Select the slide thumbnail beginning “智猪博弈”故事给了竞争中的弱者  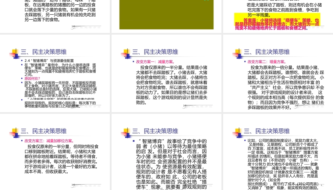(166, 152)
